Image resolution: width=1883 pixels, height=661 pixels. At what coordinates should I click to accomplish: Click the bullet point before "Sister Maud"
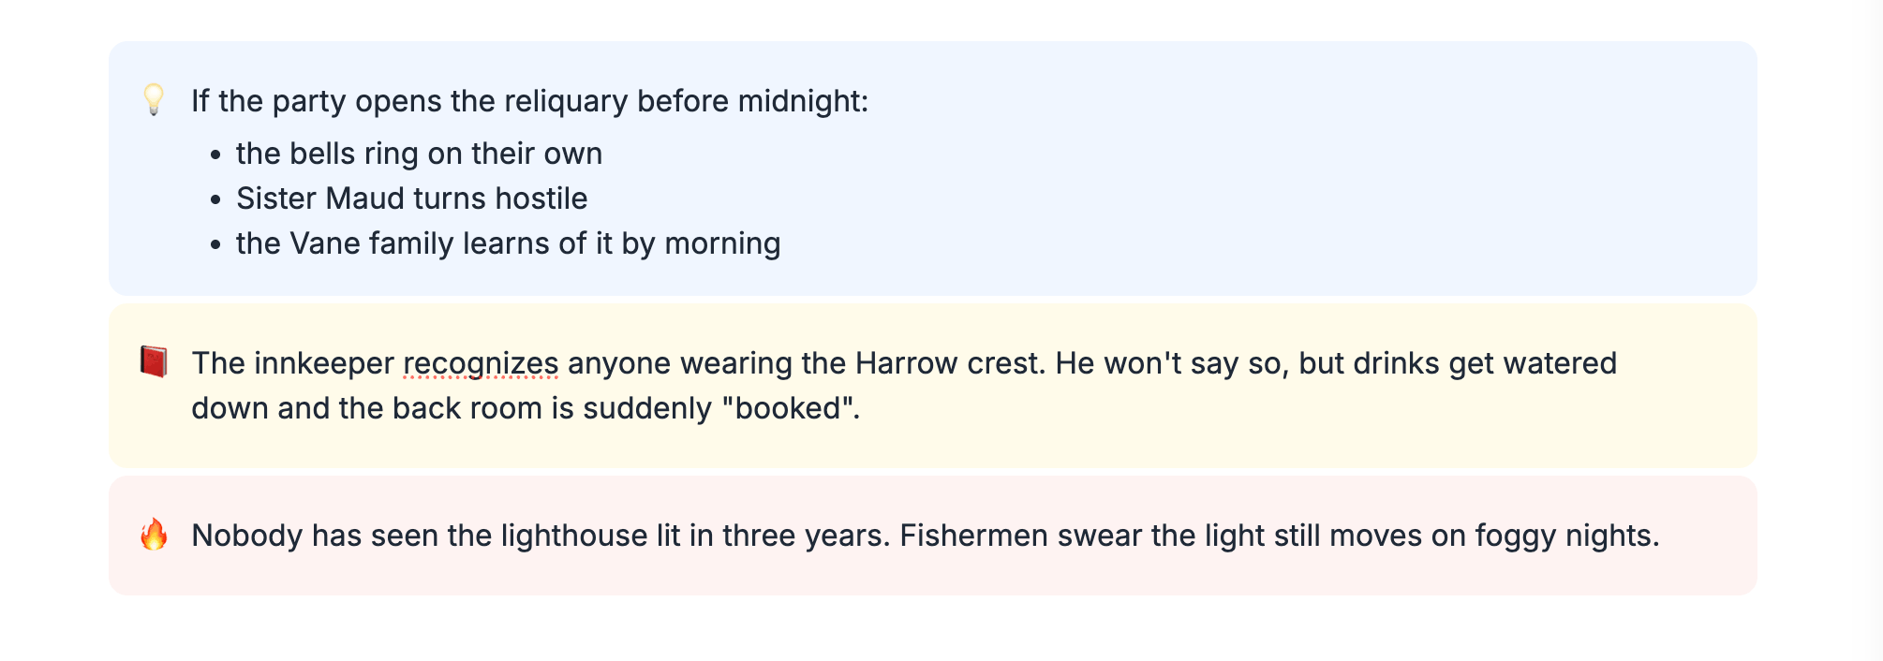(x=215, y=199)
